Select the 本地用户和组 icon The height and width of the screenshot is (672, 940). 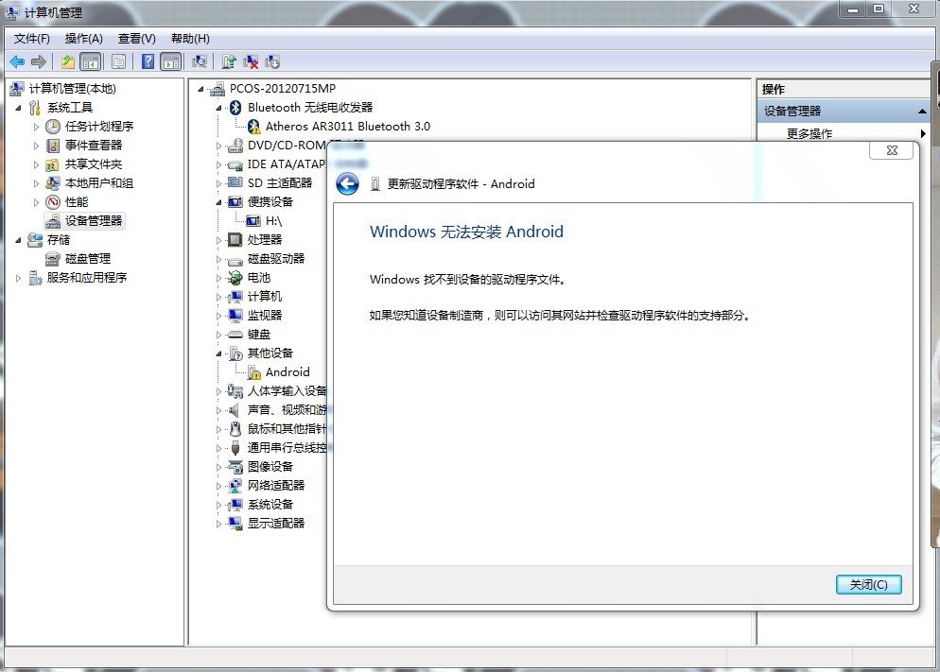pos(53,183)
